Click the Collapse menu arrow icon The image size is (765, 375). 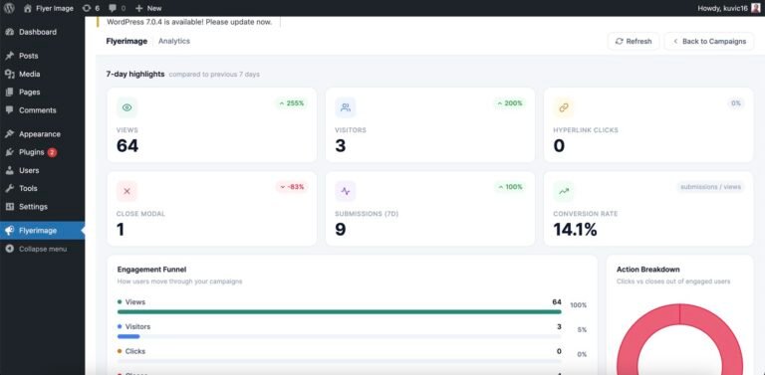pyautogui.click(x=9, y=249)
